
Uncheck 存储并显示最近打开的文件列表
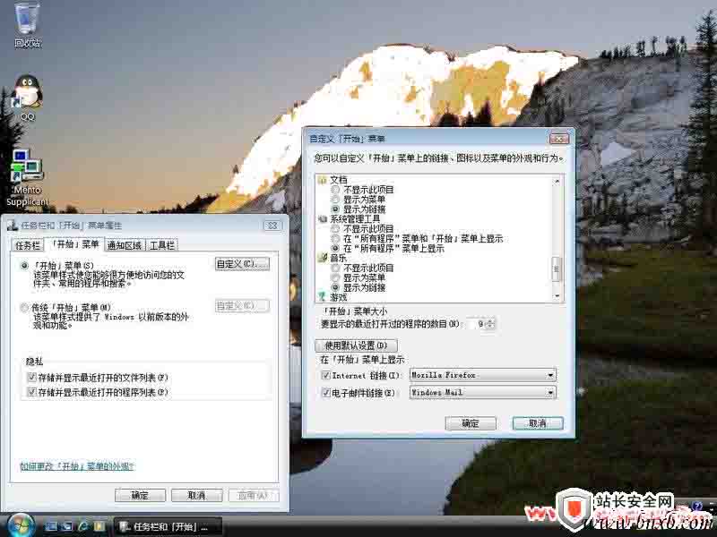[31, 378]
